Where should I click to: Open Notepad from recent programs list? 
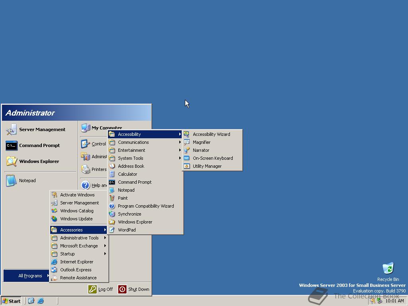pyautogui.click(x=40, y=180)
